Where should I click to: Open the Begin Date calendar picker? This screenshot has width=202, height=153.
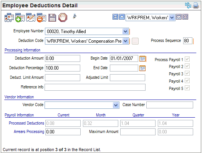coord(142,59)
